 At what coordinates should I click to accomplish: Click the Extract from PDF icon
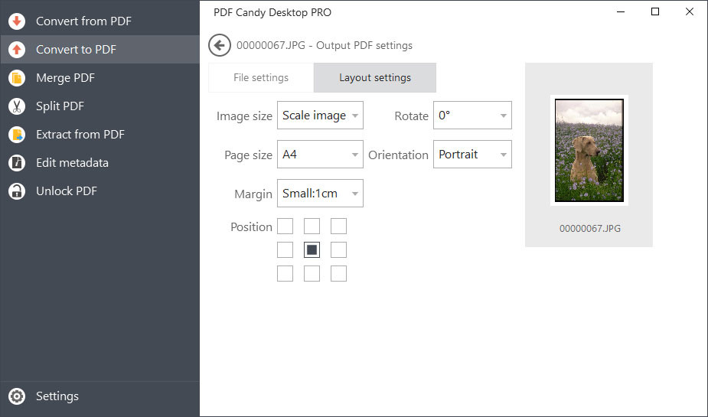(17, 135)
